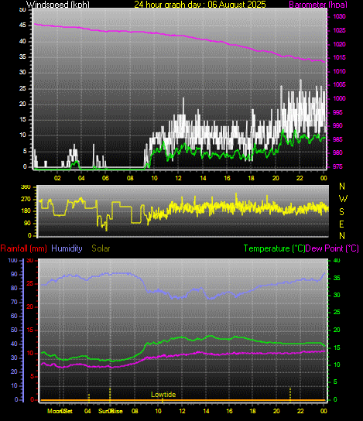Click the "Windspeed (kph)" chart title
The image size is (363, 421).
pos(58,5)
